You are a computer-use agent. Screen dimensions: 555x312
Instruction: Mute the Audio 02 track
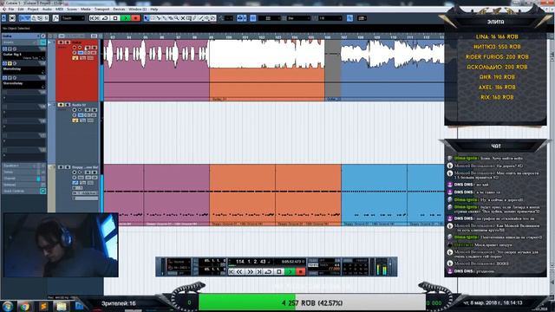(61, 105)
